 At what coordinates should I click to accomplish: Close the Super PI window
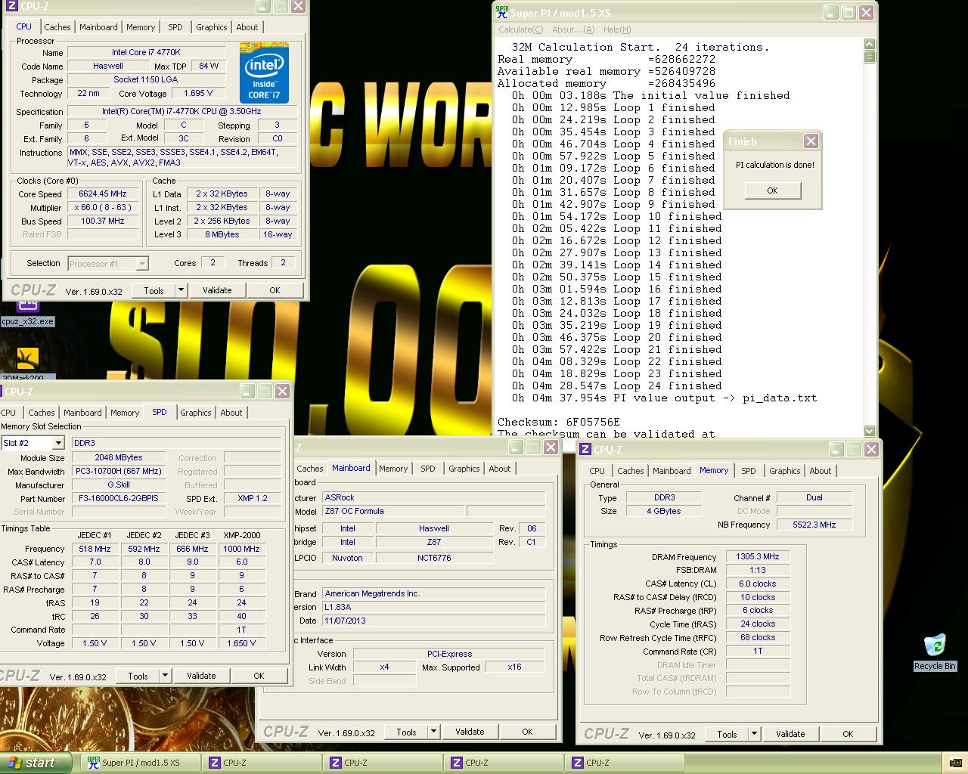pyautogui.click(x=867, y=13)
